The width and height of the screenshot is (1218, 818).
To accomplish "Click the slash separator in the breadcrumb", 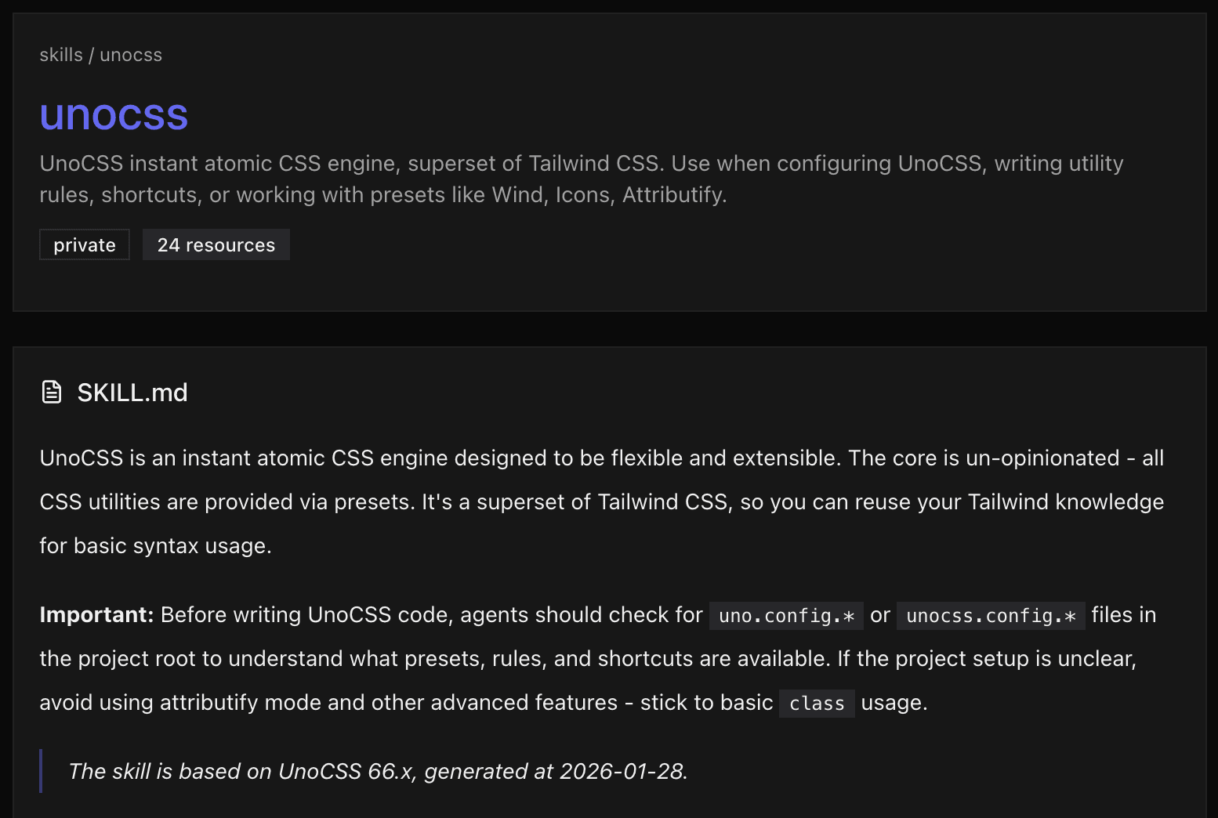I will tap(91, 55).
